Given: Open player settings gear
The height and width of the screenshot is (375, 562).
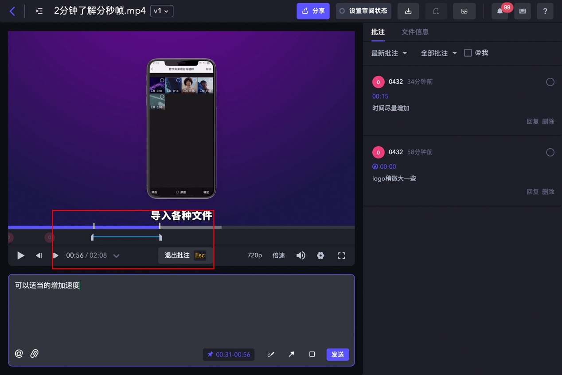Looking at the screenshot, I should (x=320, y=255).
